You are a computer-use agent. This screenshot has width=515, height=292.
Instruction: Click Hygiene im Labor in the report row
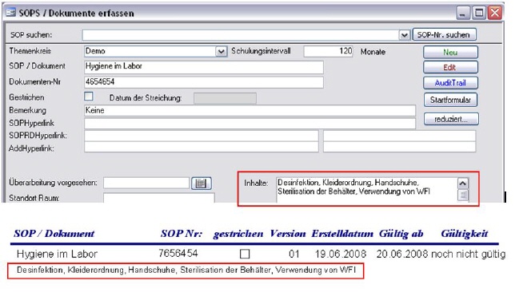57,254
